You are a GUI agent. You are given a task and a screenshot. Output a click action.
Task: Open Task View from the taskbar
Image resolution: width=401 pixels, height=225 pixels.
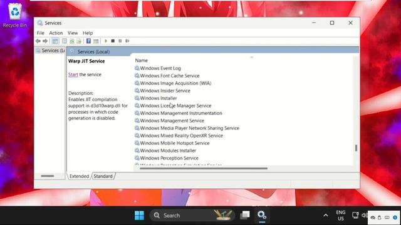245,215
